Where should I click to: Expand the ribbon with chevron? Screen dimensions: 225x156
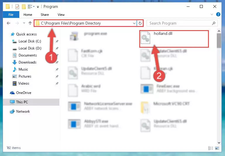point(212,14)
